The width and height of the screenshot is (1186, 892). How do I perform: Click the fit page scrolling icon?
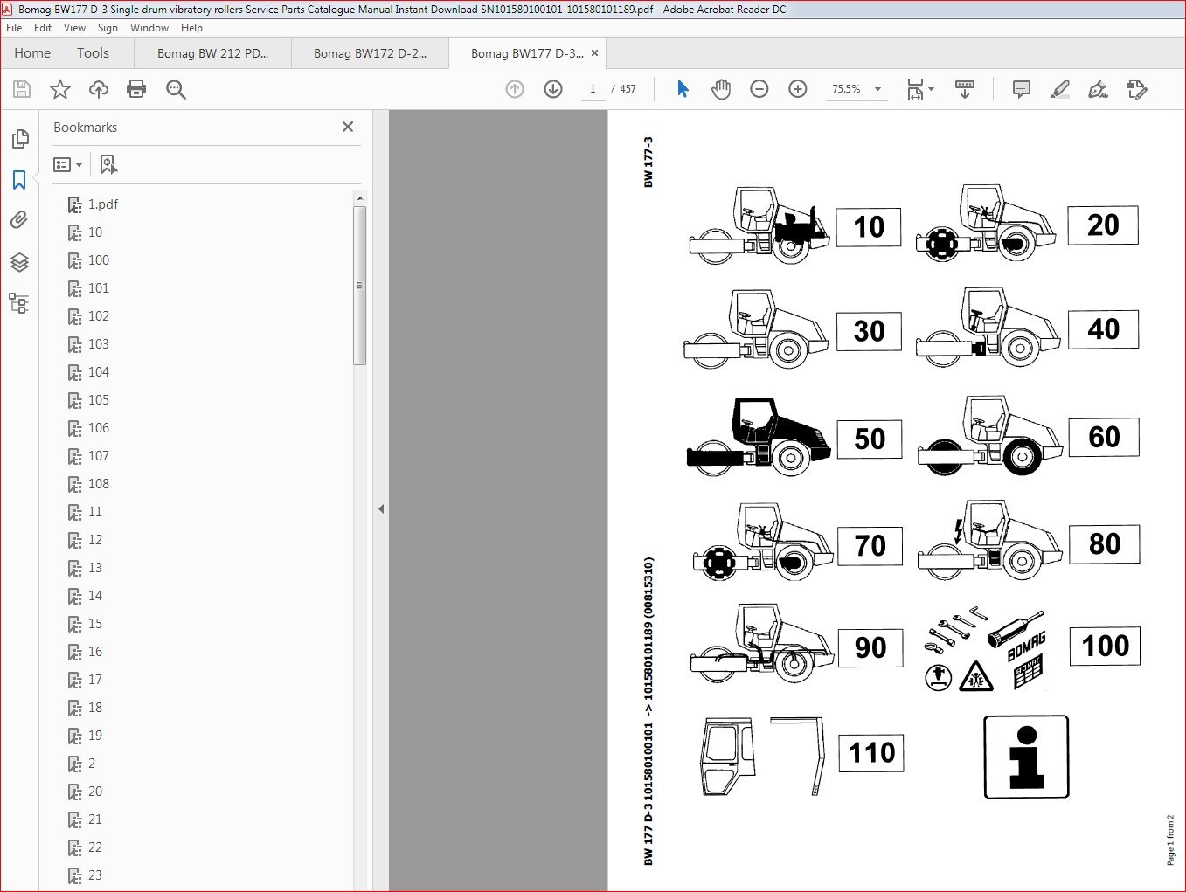[915, 89]
